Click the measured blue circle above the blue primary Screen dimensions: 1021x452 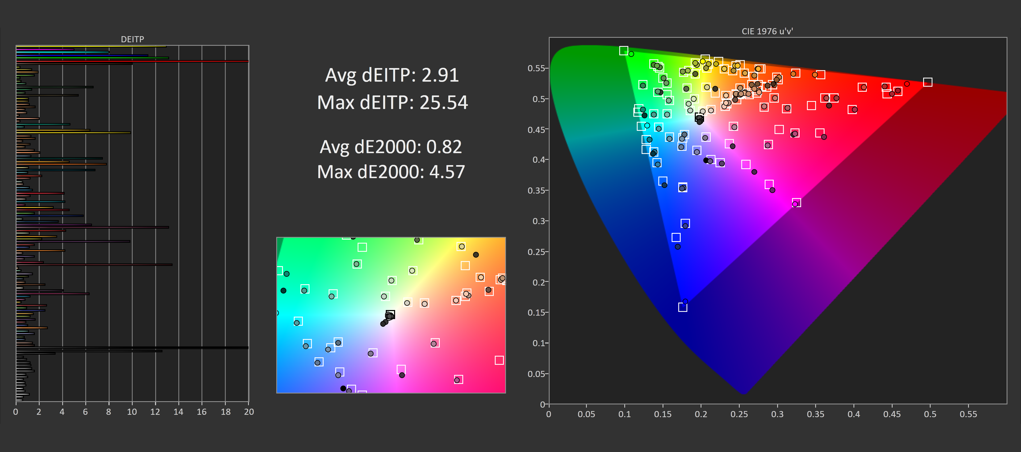pos(685,301)
